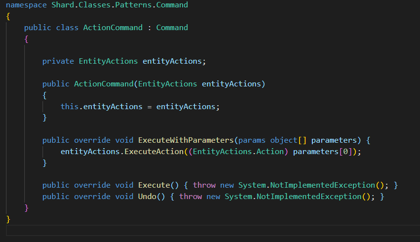Click ActionCommand in the class declaration
The width and height of the screenshot is (420, 242).
(113, 28)
